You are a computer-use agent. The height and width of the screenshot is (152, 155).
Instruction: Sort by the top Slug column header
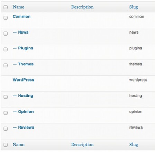134,7
